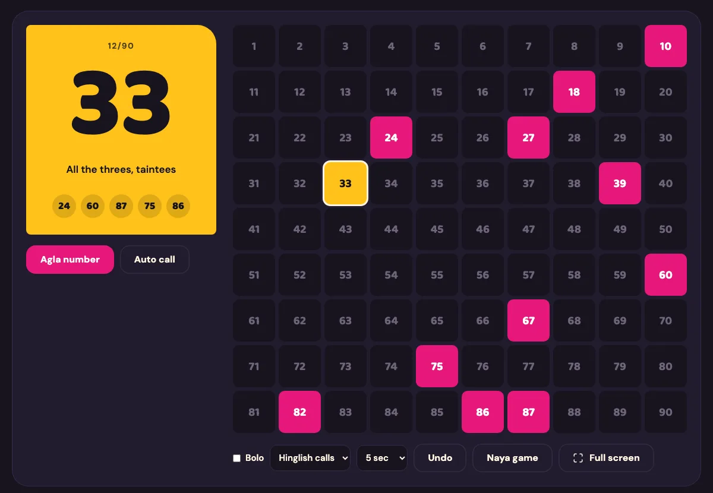Click board tile number 31

(x=254, y=184)
